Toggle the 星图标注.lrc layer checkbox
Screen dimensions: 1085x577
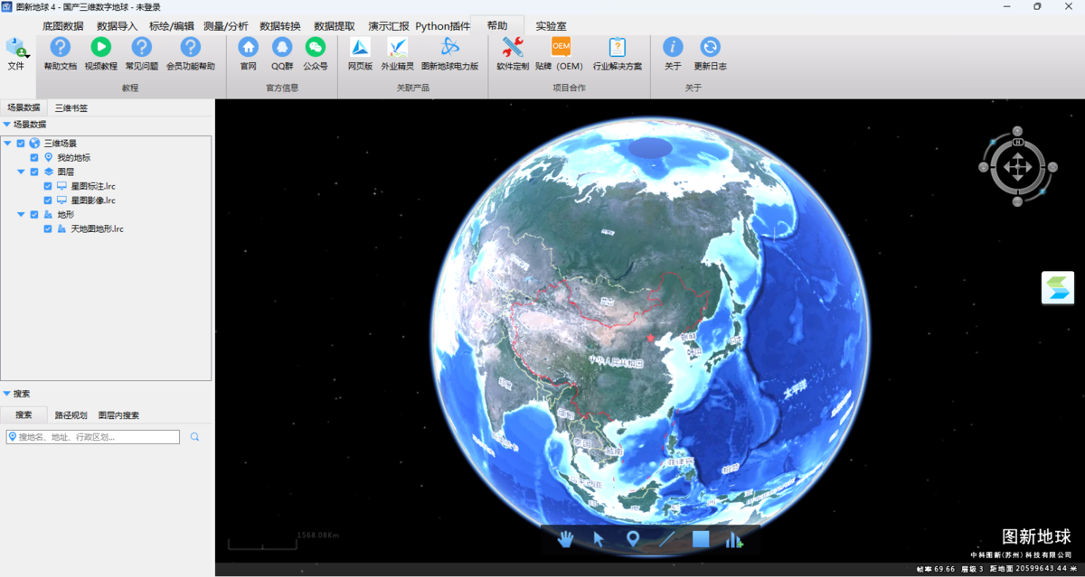tap(48, 186)
